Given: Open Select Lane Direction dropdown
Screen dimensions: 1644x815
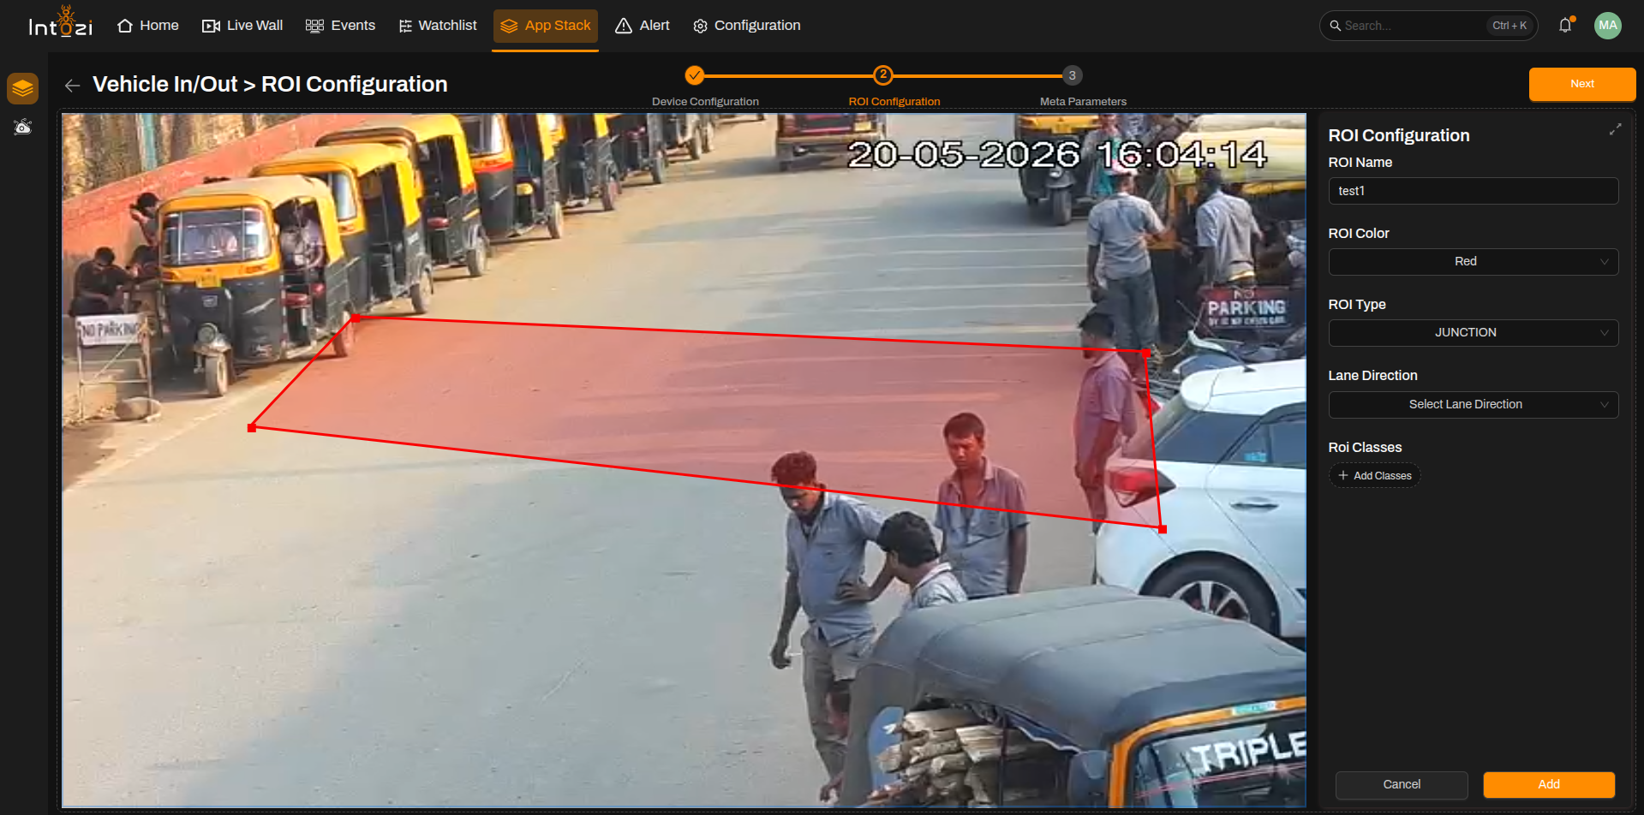Looking at the screenshot, I should [1473, 405].
